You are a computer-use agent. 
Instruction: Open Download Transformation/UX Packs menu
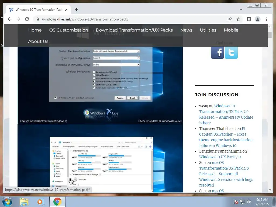[134, 30]
